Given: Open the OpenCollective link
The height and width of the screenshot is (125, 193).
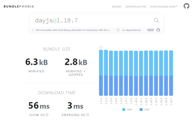Looking at the screenshot, I should [136, 7].
